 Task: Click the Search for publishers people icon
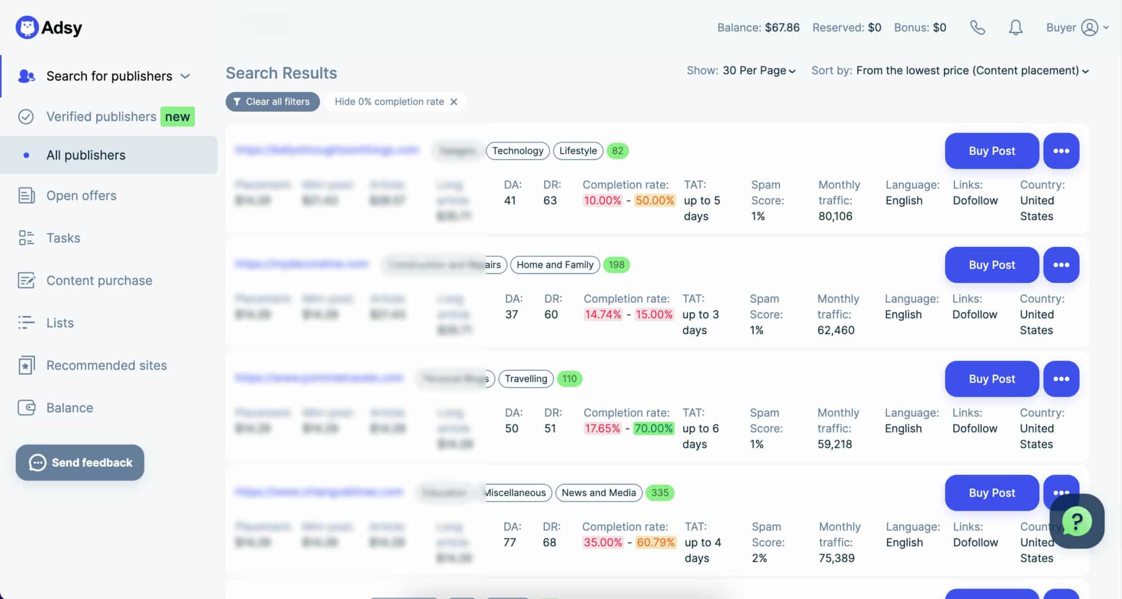click(x=26, y=76)
